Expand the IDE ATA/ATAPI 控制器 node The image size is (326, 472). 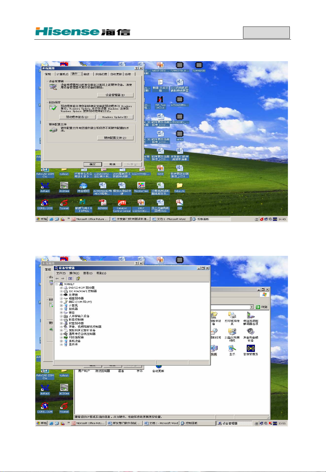click(x=61, y=291)
